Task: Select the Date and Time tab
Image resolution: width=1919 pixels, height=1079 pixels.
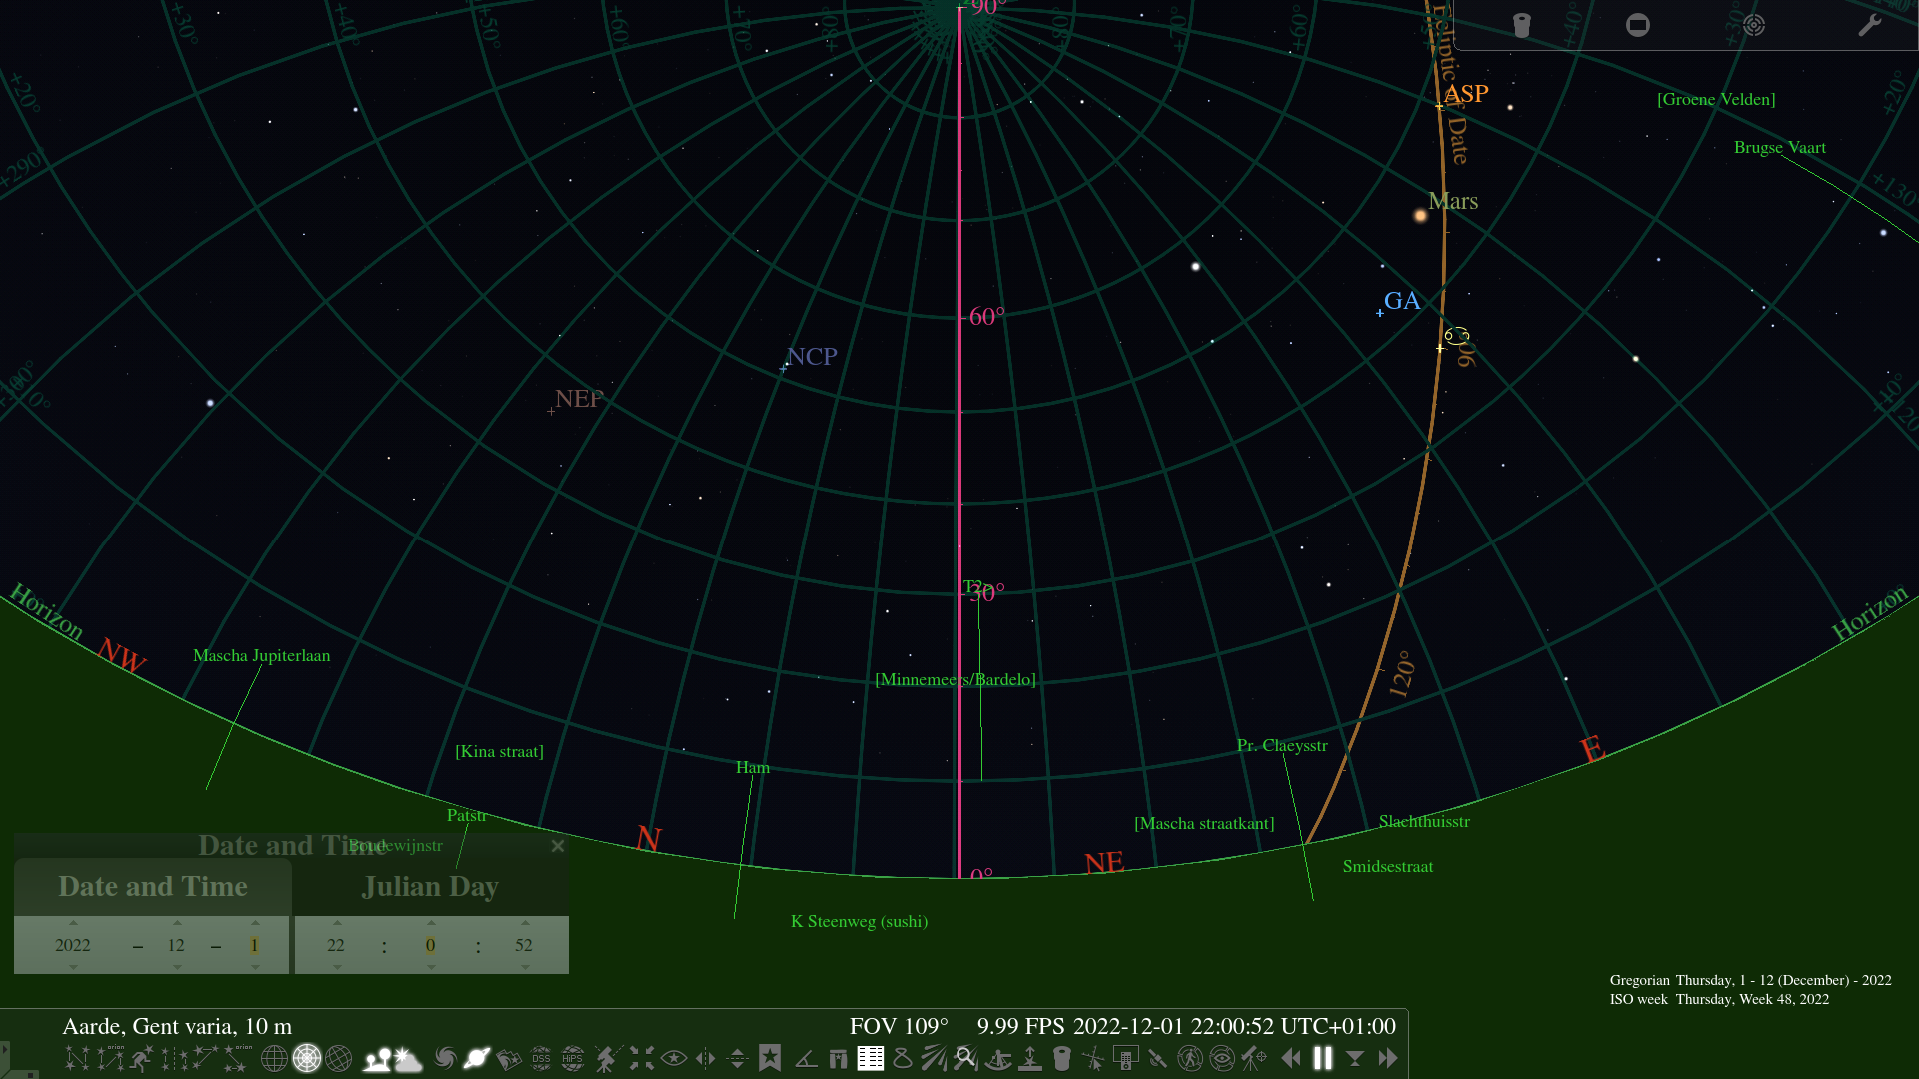Action: tap(153, 886)
